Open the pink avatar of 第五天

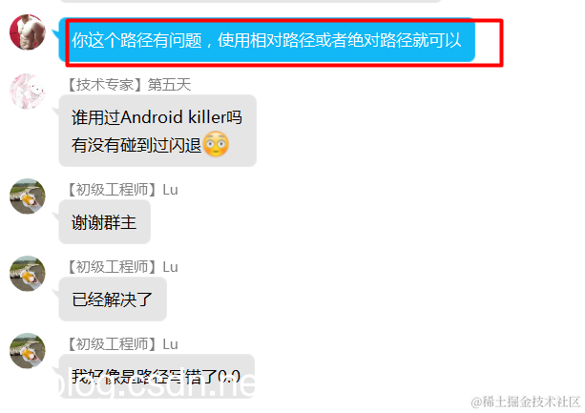[x=28, y=92]
